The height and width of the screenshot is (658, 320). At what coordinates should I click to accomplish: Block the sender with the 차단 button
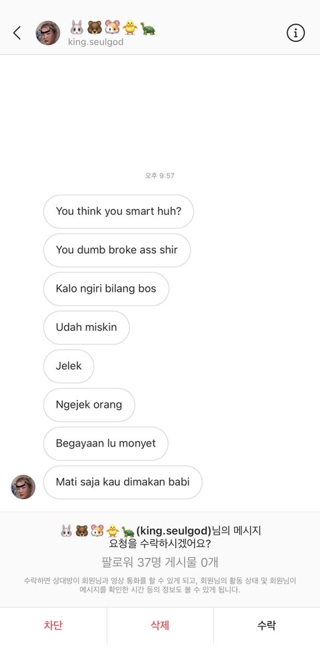point(53,625)
